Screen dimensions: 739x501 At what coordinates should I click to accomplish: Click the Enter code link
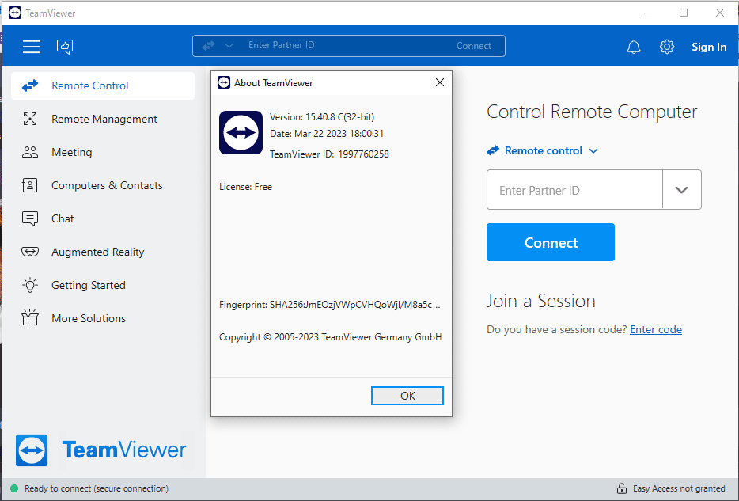tap(655, 329)
